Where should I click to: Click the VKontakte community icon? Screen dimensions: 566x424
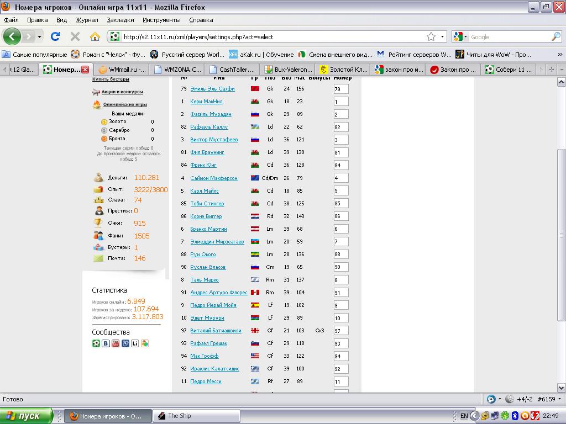106,343
